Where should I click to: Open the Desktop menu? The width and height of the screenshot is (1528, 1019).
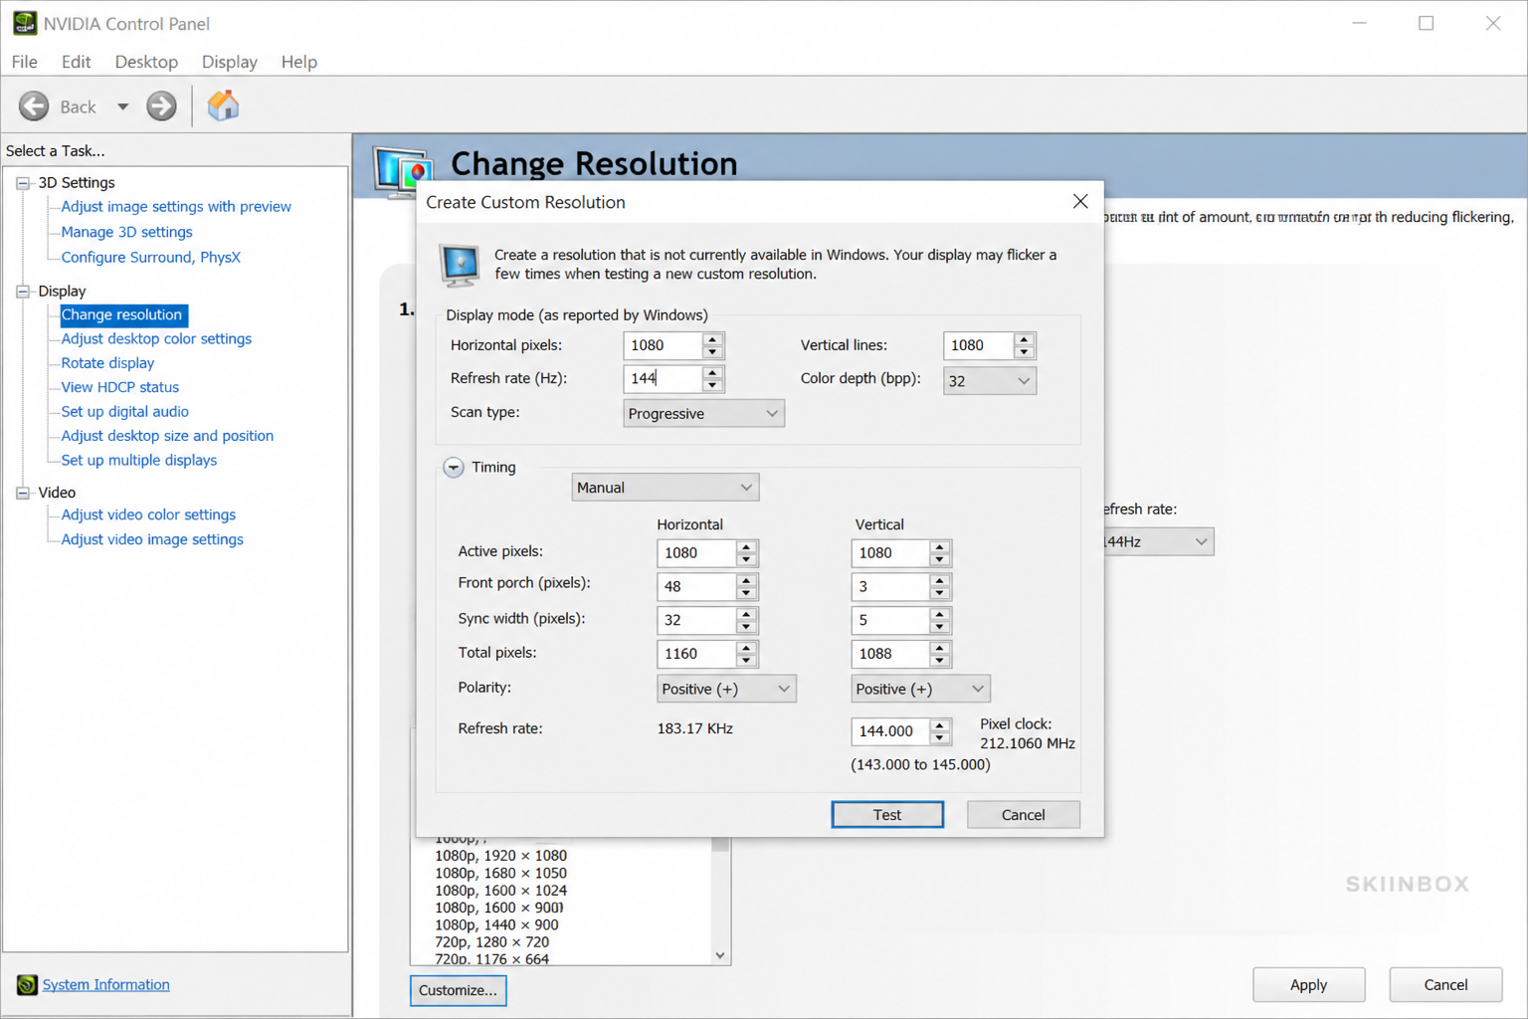146,62
